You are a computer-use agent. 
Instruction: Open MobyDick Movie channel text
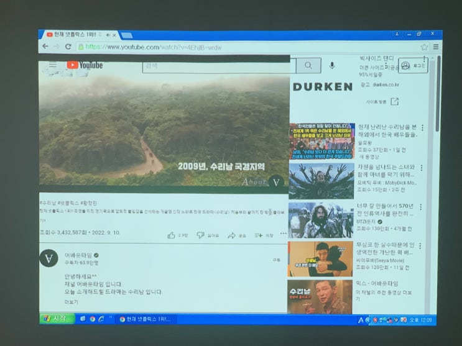[x=387, y=183]
